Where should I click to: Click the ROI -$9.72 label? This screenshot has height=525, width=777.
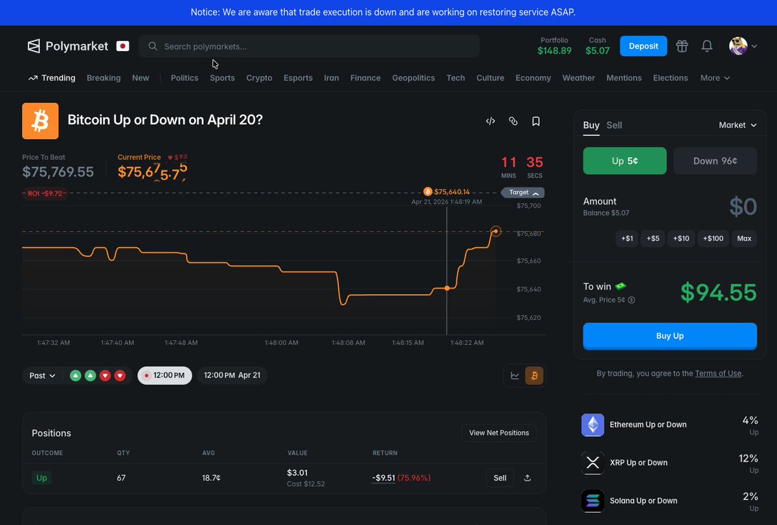(x=44, y=194)
